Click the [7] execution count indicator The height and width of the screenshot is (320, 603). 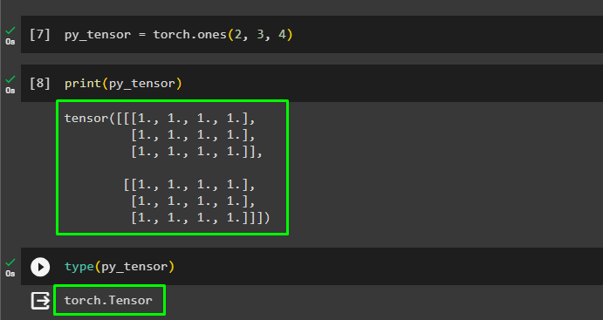(40, 35)
